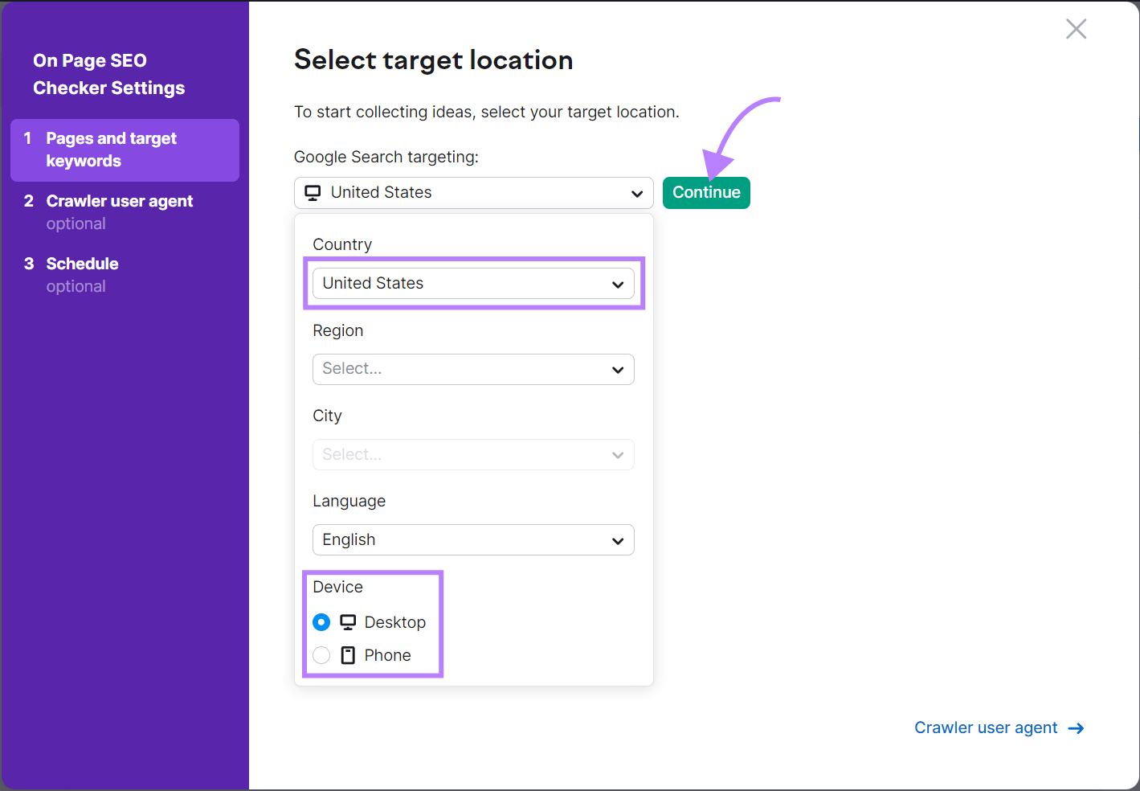Screen dimensions: 1140x791
Task: Open the Google Search targeting dropdown
Action: coord(474,193)
